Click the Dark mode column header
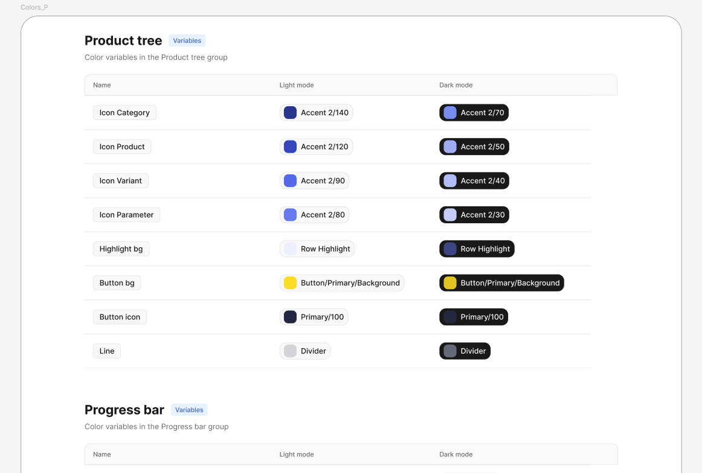The image size is (702, 473). click(x=456, y=85)
